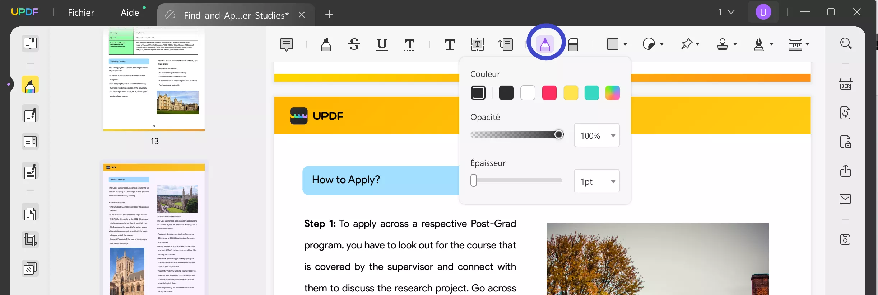The width and height of the screenshot is (878, 295).
Task: Close the Find-and-Ap...er-Studies tab
Action: 302,15
